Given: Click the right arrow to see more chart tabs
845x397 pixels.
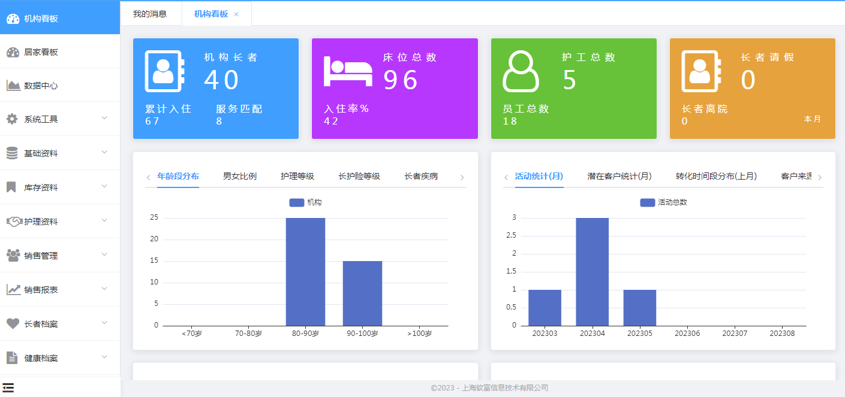Looking at the screenshot, I should 462,177.
